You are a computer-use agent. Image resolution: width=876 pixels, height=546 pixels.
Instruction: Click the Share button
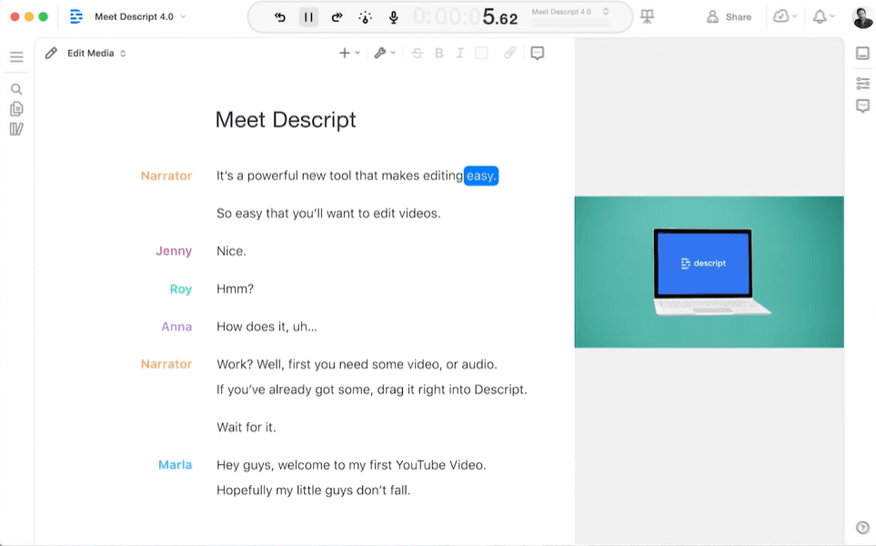[x=730, y=17]
